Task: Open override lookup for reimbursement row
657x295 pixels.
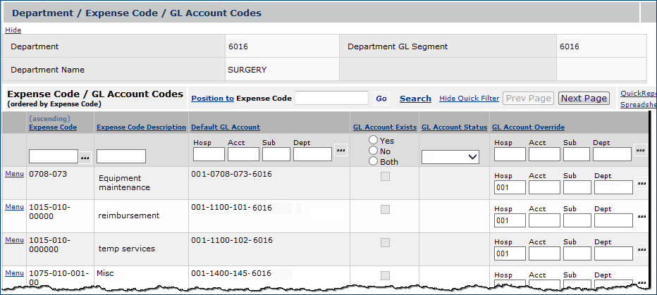Action: [x=641, y=217]
